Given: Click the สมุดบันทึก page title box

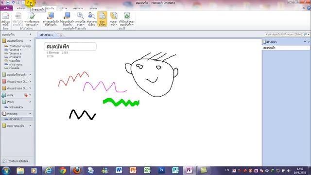Looking at the screenshot, I should coord(70,47).
